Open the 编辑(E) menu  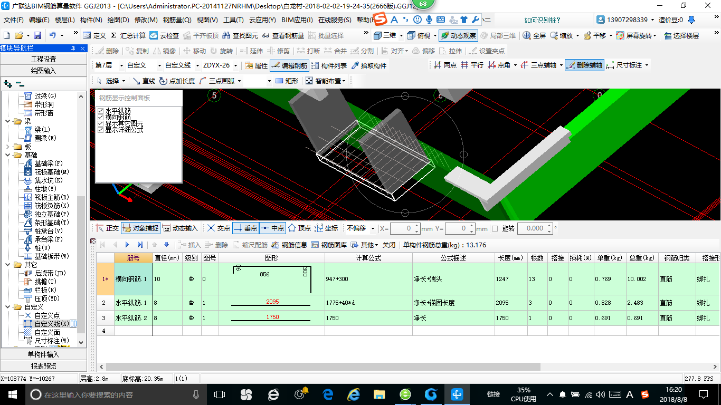pyautogui.click(x=39, y=20)
